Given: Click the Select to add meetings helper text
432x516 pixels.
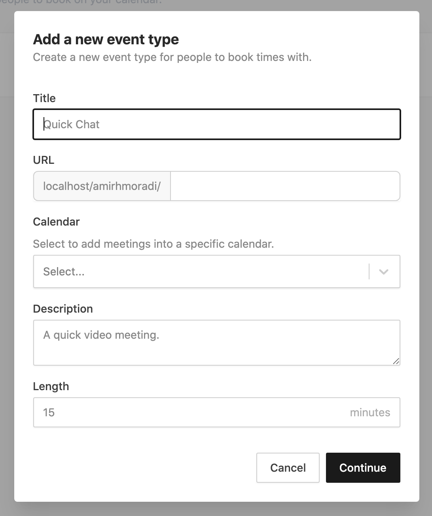Looking at the screenshot, I should click(153, 244).
